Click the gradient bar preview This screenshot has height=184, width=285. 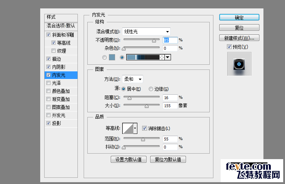click(145, 57)
